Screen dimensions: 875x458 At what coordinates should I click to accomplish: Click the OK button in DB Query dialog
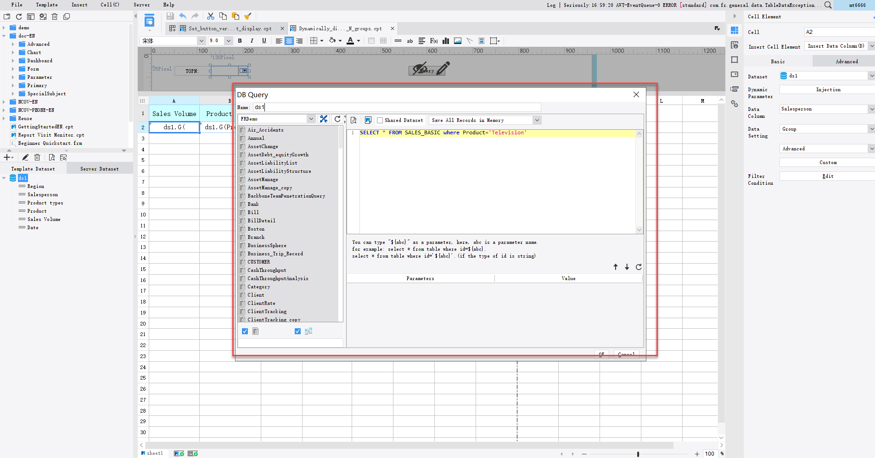click(x=601, y=354)
